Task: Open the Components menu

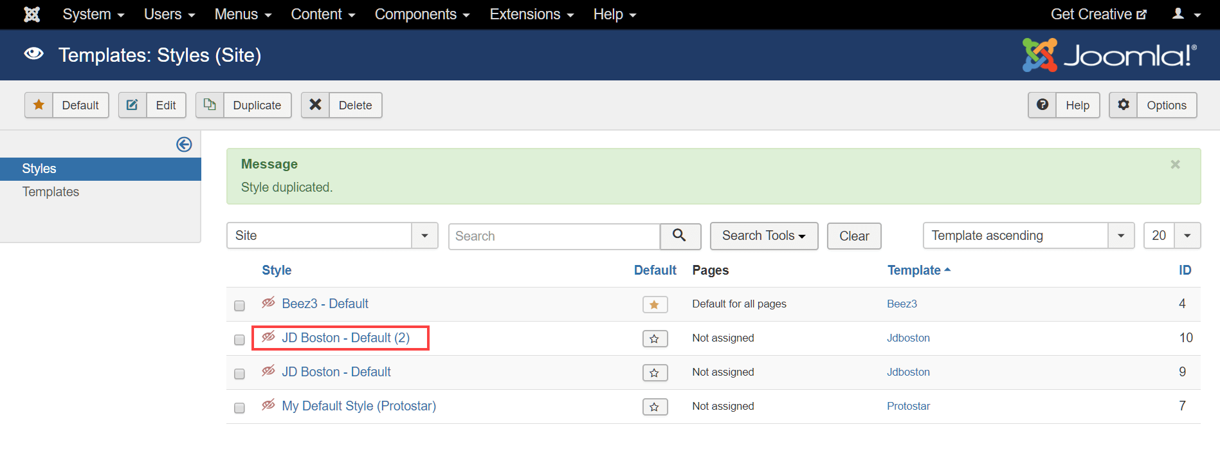Action: 422,14
